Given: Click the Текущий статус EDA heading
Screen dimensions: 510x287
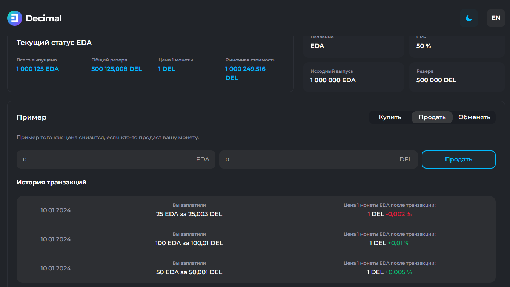Looking at the screenshot, I should click(x=54, y=43).
